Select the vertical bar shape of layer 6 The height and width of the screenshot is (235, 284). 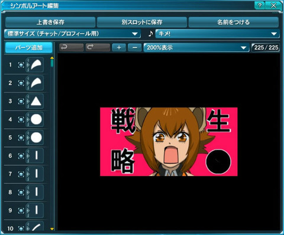(x=36, y=156)
